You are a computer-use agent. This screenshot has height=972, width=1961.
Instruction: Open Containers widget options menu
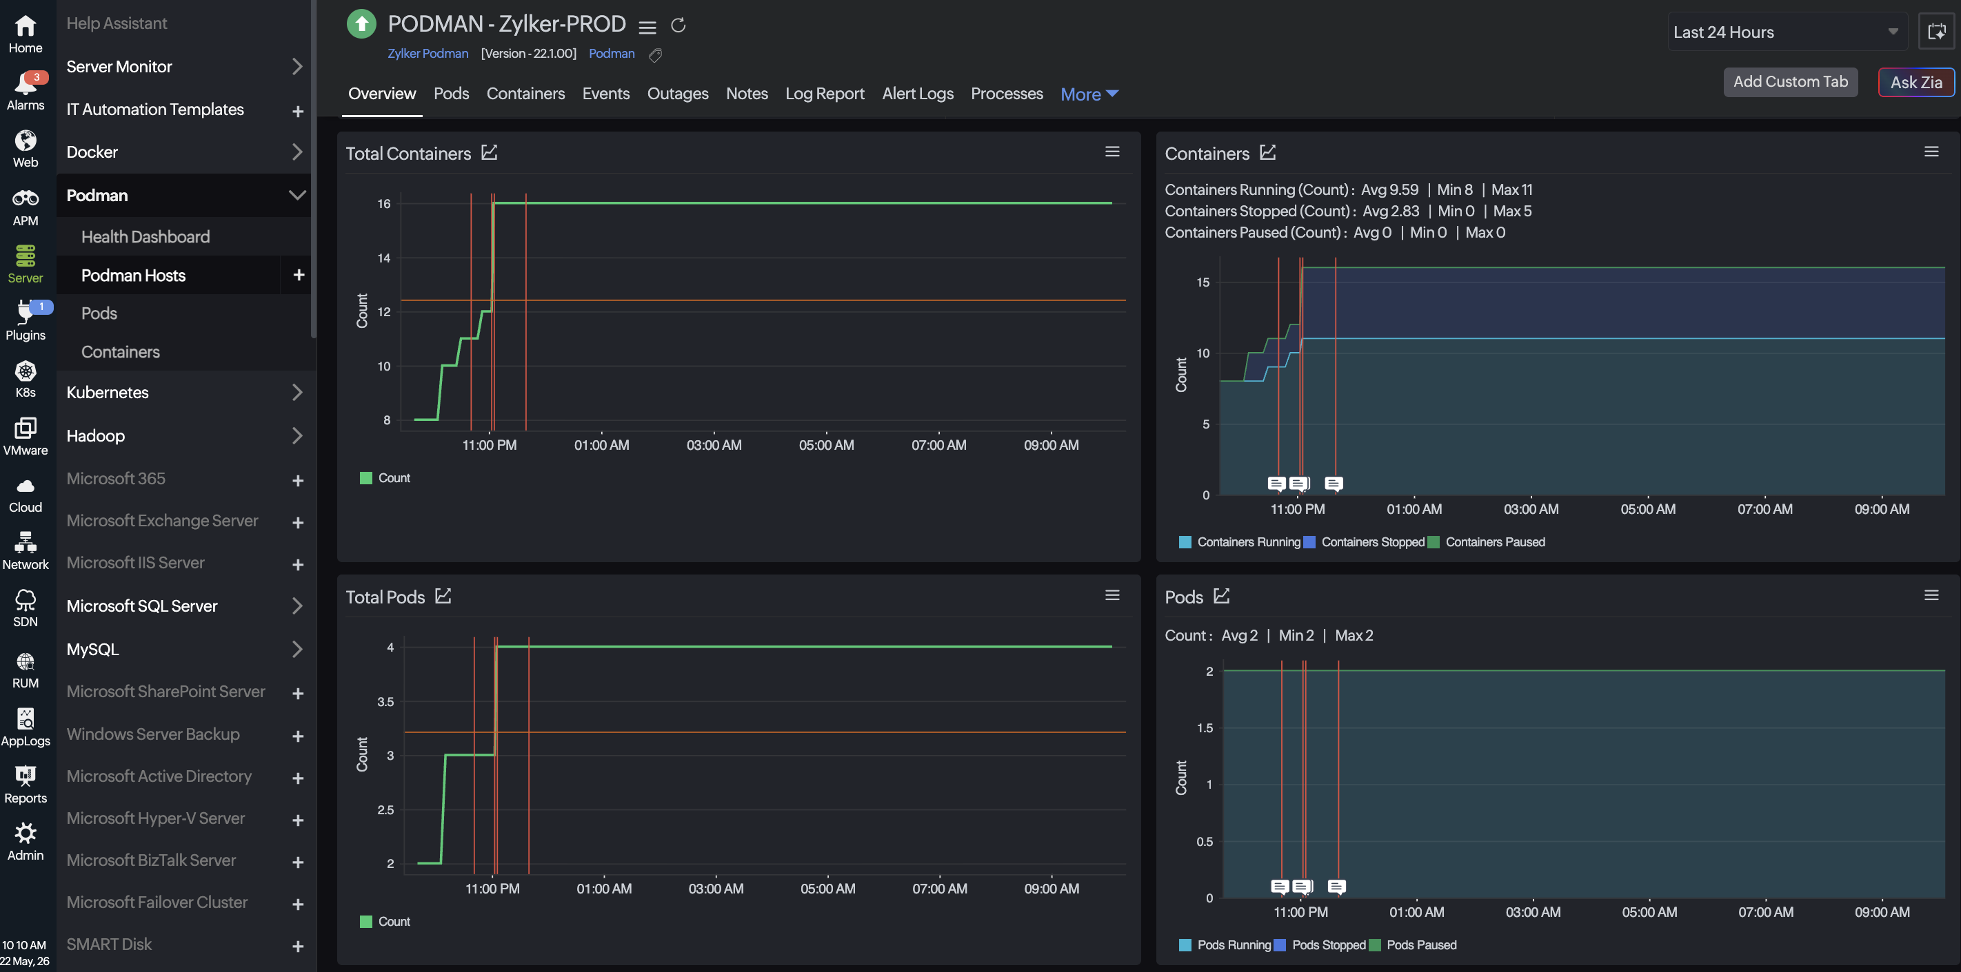click(1931, 152)
